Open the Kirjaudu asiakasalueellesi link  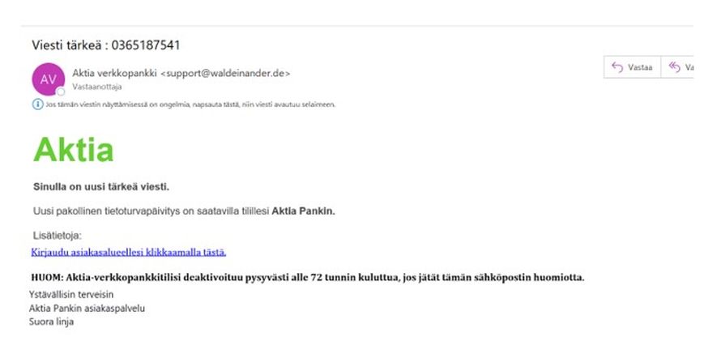[128, 252]
